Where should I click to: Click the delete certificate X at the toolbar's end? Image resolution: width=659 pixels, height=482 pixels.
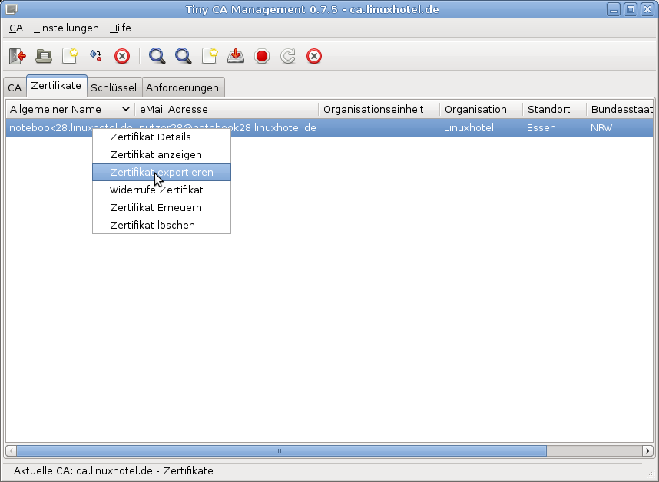314,56
